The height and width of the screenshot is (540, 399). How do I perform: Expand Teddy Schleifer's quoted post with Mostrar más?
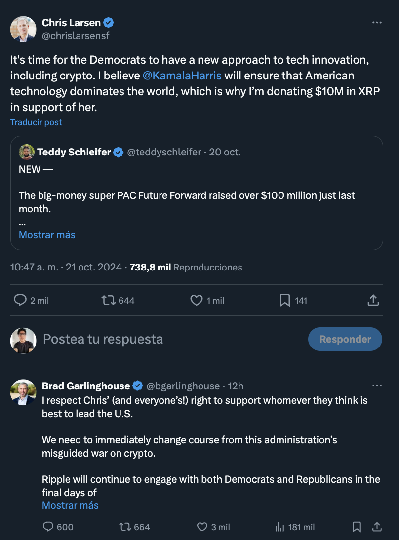click(x=47, y=235)
